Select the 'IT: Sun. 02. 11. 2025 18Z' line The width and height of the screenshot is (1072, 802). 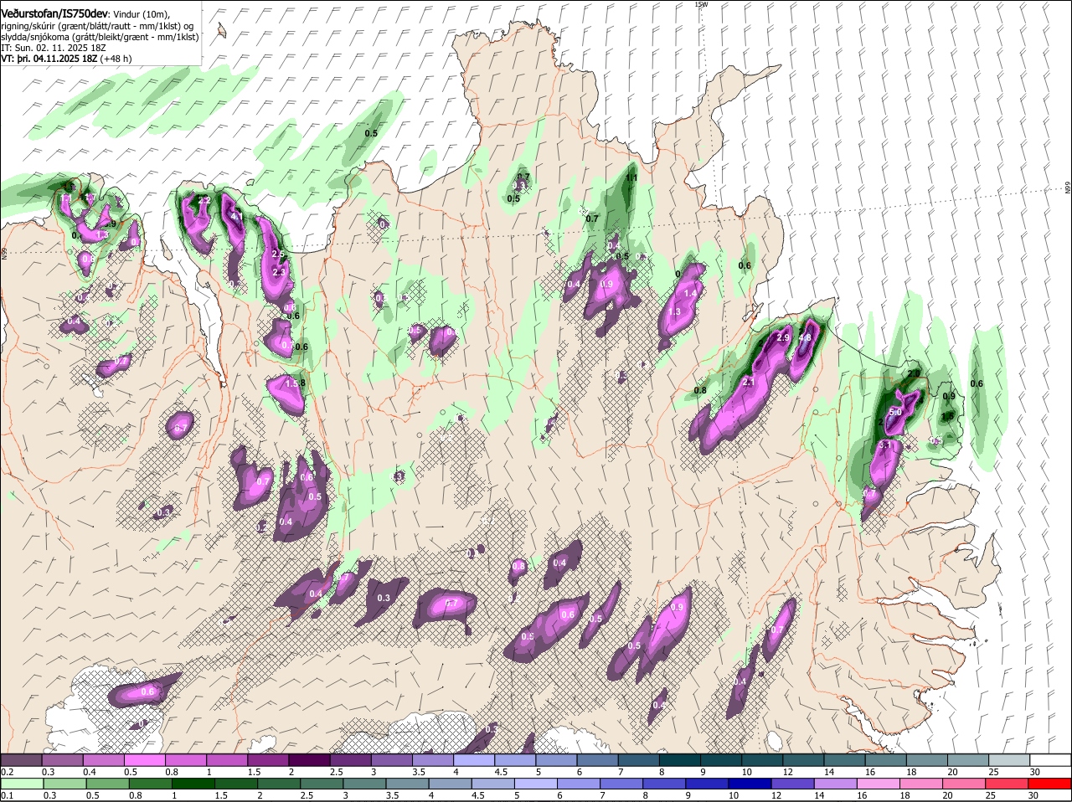tap(53, 48)
